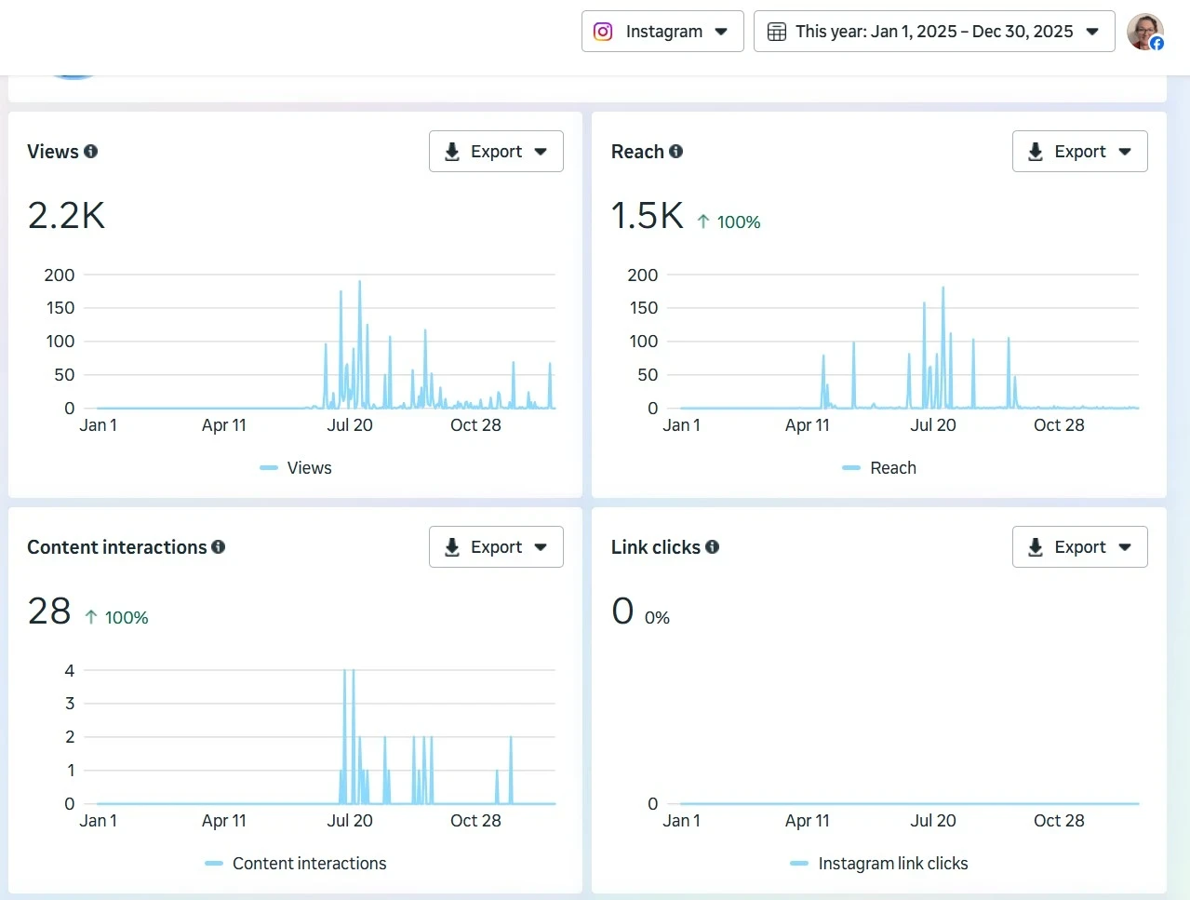Click the calendar icon in the date range
The height and width of the screenshot is (900, 1190).
776,32
